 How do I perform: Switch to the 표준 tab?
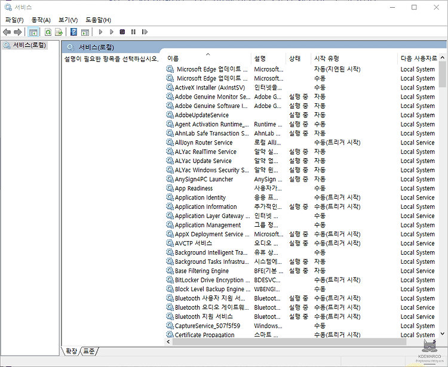click(x=89, y=351)
